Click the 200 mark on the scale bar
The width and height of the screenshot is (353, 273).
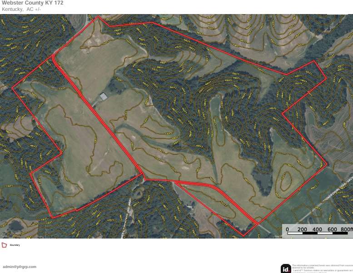302,229
